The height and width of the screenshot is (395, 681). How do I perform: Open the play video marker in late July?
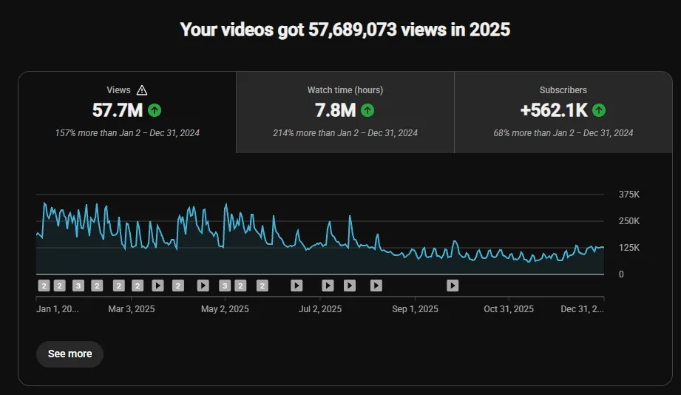[x=350, y=286]
